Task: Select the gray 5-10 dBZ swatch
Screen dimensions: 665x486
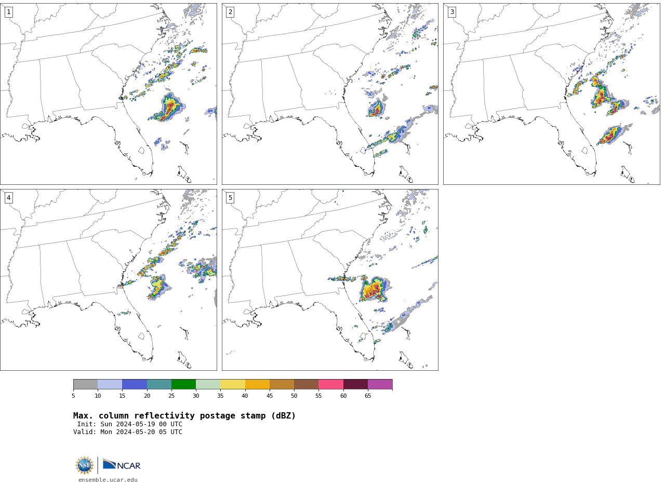Action: 85,384
